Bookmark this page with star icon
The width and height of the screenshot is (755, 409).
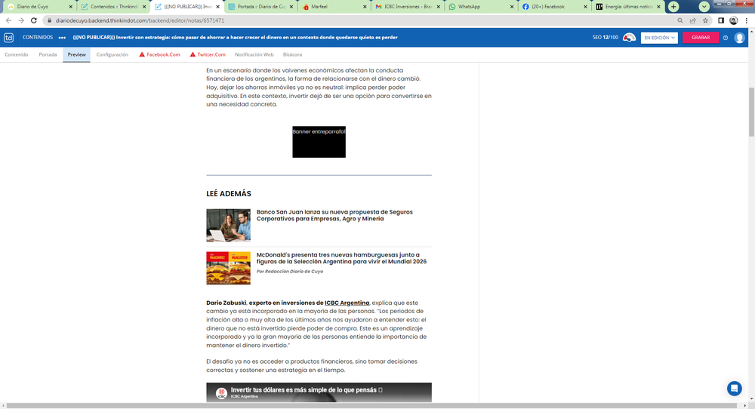point(705,20)
